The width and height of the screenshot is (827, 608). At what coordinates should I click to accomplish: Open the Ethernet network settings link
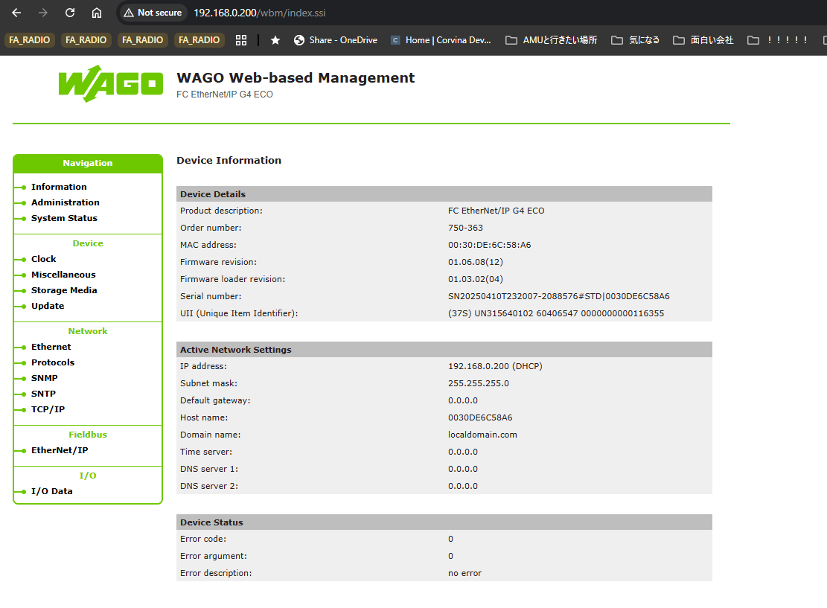(51, 347)
